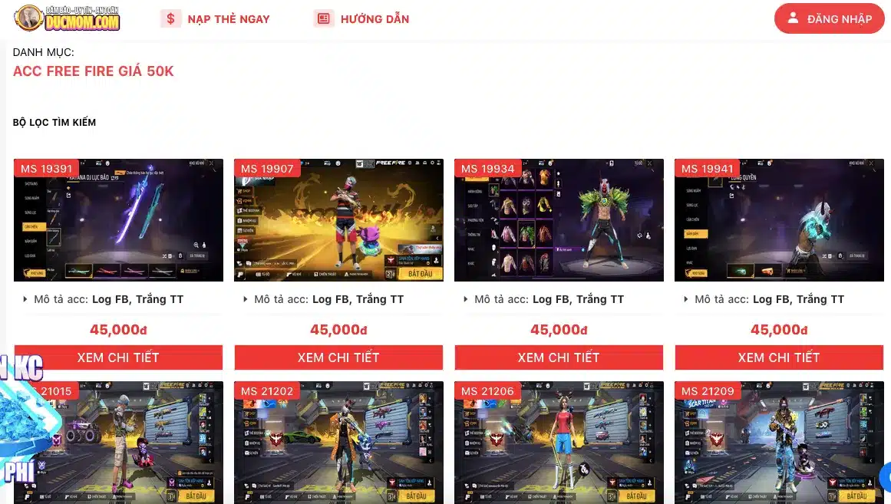Open the MS 21209 account thumbnail
Screen dimensions: 891x504
pos(779,443)
